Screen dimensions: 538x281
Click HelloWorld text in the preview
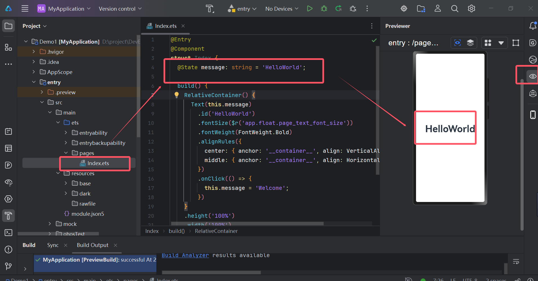(450, 129)
